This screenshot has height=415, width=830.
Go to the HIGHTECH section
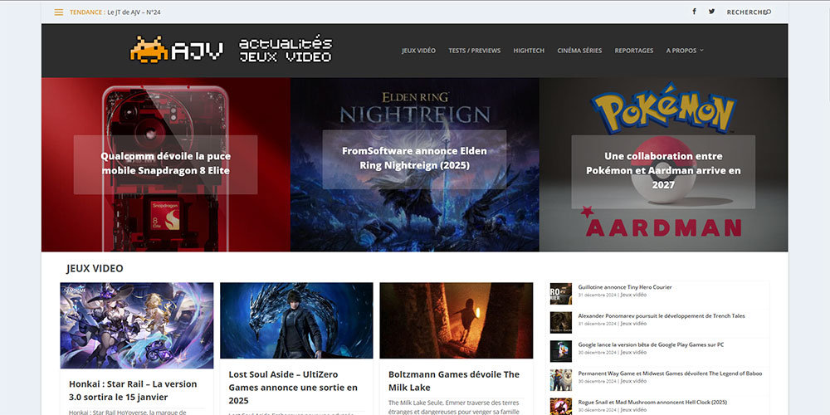click(x=529, y=51)
